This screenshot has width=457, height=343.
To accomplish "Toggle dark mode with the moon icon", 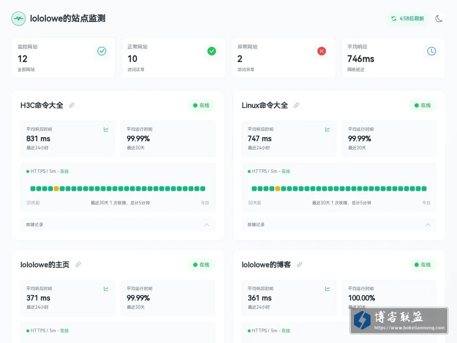I will pos(439,18).
